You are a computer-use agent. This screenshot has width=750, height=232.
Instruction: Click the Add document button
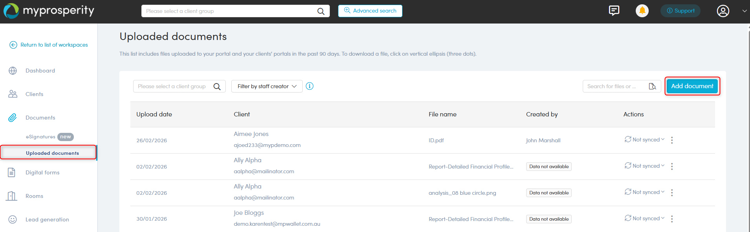[x=692, y=86]
